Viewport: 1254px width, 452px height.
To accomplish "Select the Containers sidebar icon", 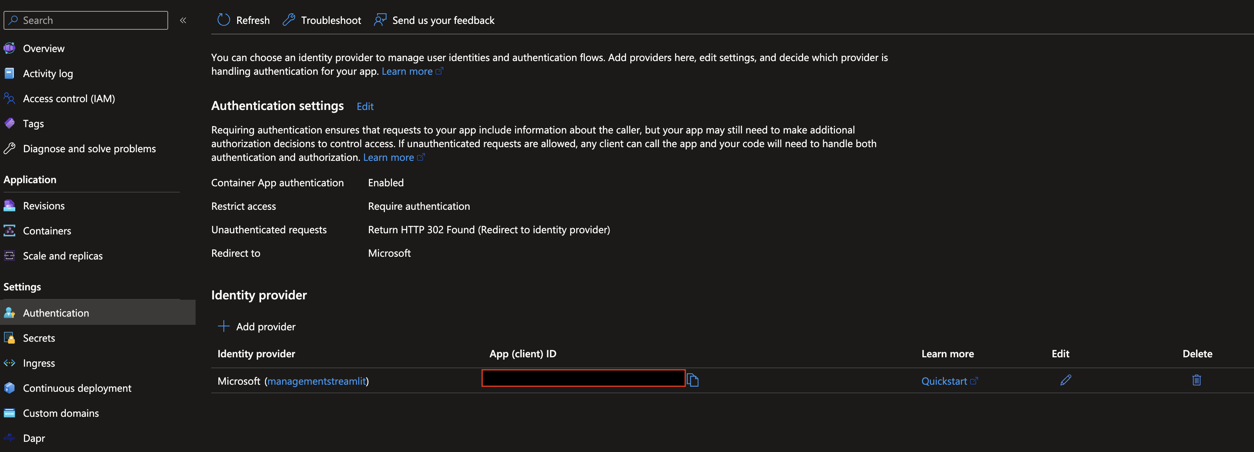I will 9,231.
